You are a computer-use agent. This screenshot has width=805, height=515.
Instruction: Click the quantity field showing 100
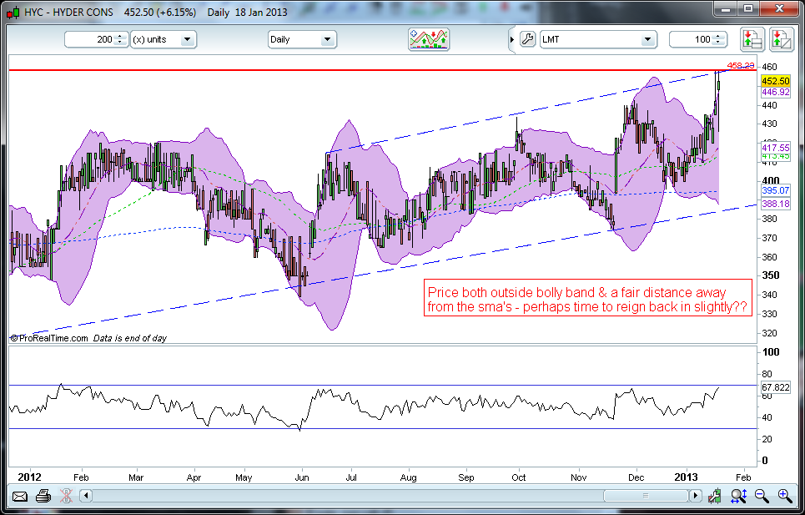coord(692,39)
